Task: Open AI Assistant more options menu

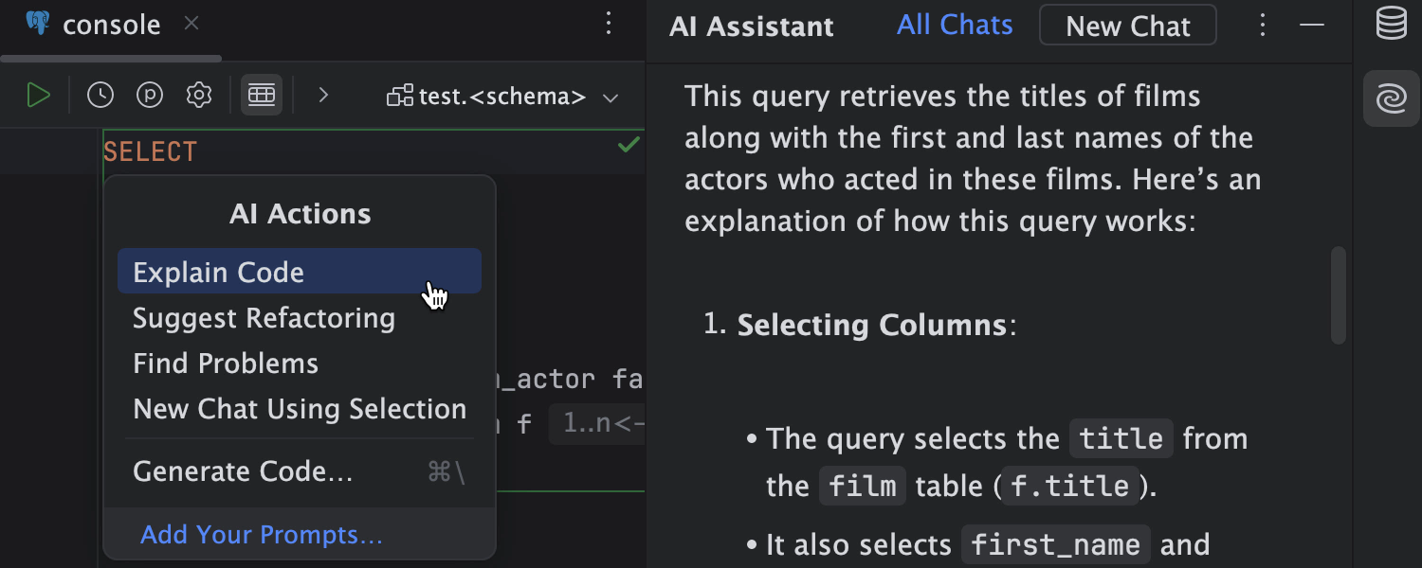Action: coord(1262,26)
